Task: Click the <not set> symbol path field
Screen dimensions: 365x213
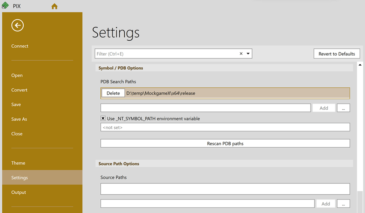Action: [225, 127]
